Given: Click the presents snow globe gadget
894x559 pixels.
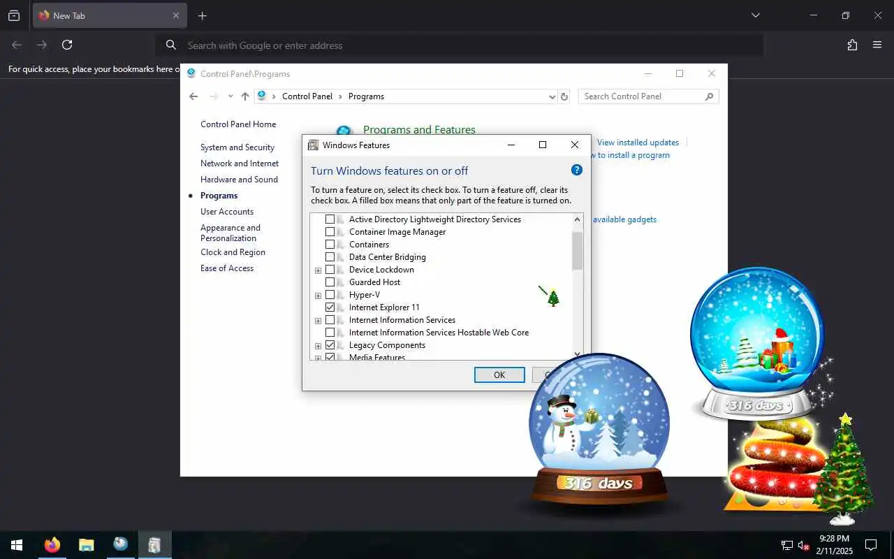Looking at the screenshot, I should 757,342.
